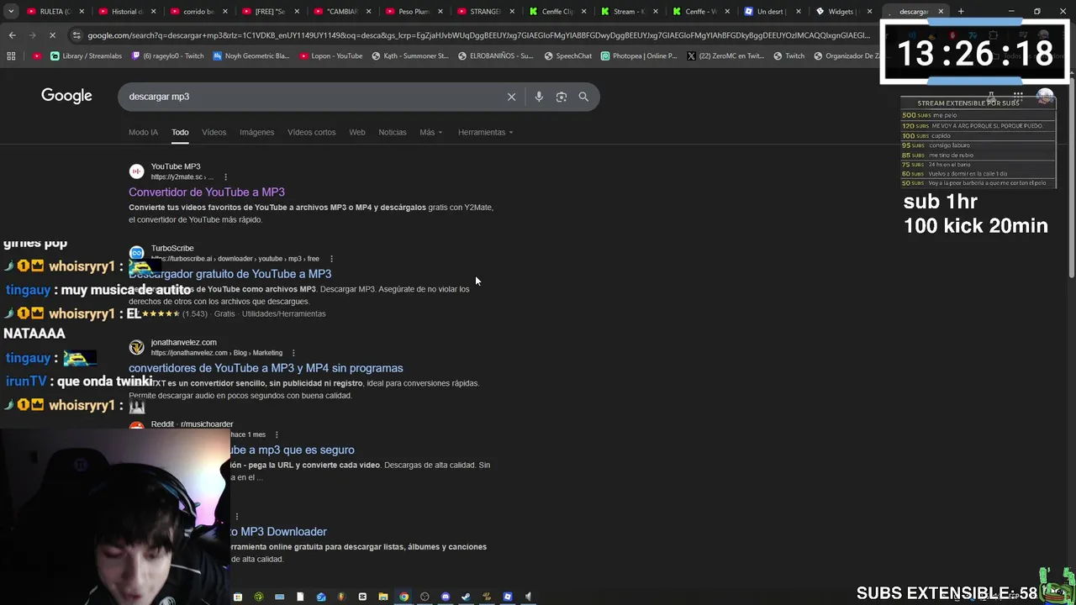Open File Explorer folder in taskbar
1076x605 pixels.
[x=382, y=597]
